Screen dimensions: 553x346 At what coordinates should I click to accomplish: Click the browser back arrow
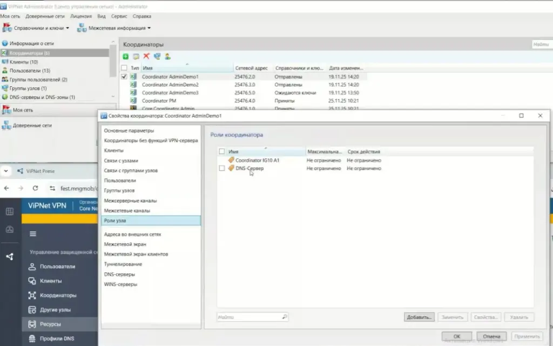tap(6, 188)
